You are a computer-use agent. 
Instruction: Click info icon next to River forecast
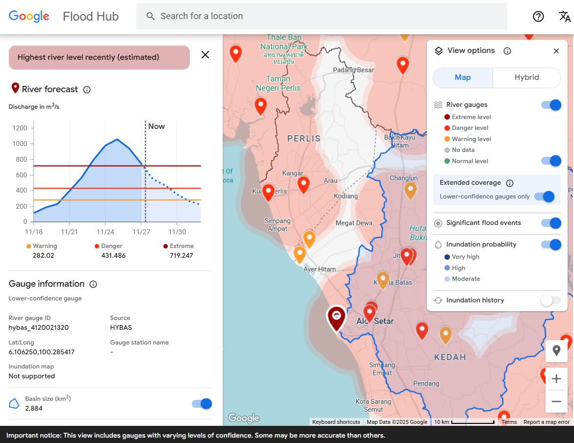[x=87, y=90]
